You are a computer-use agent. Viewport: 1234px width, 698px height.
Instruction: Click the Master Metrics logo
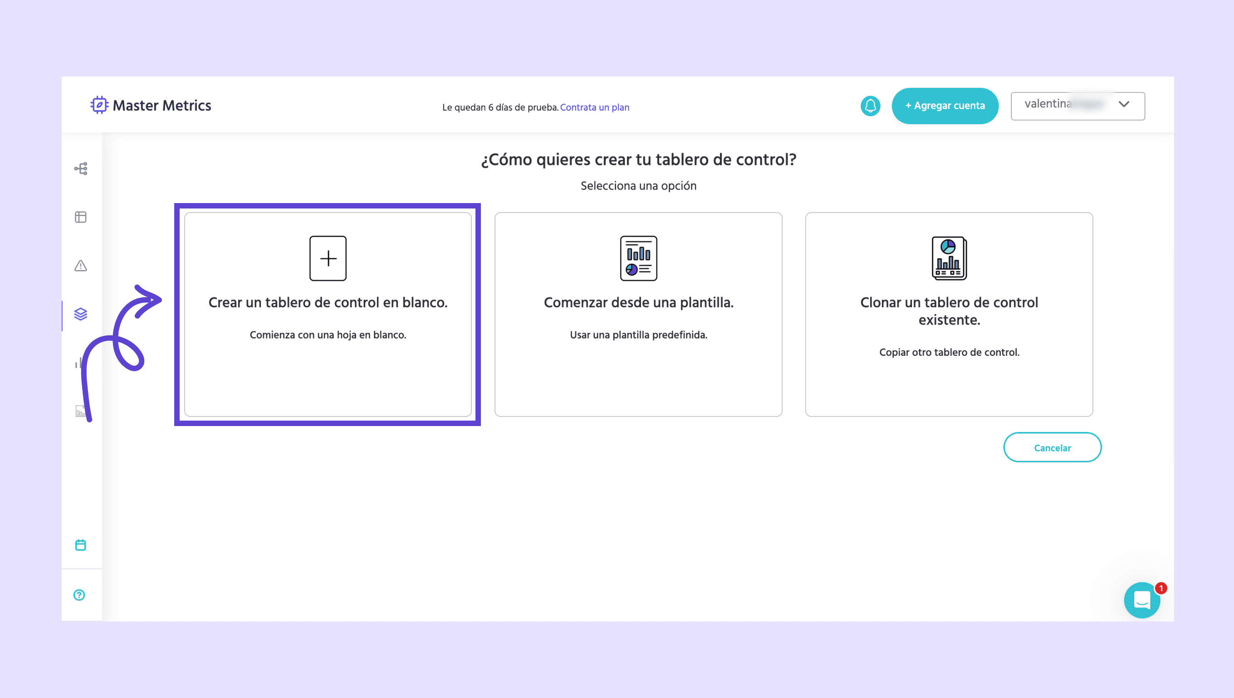tap(151, 106)
